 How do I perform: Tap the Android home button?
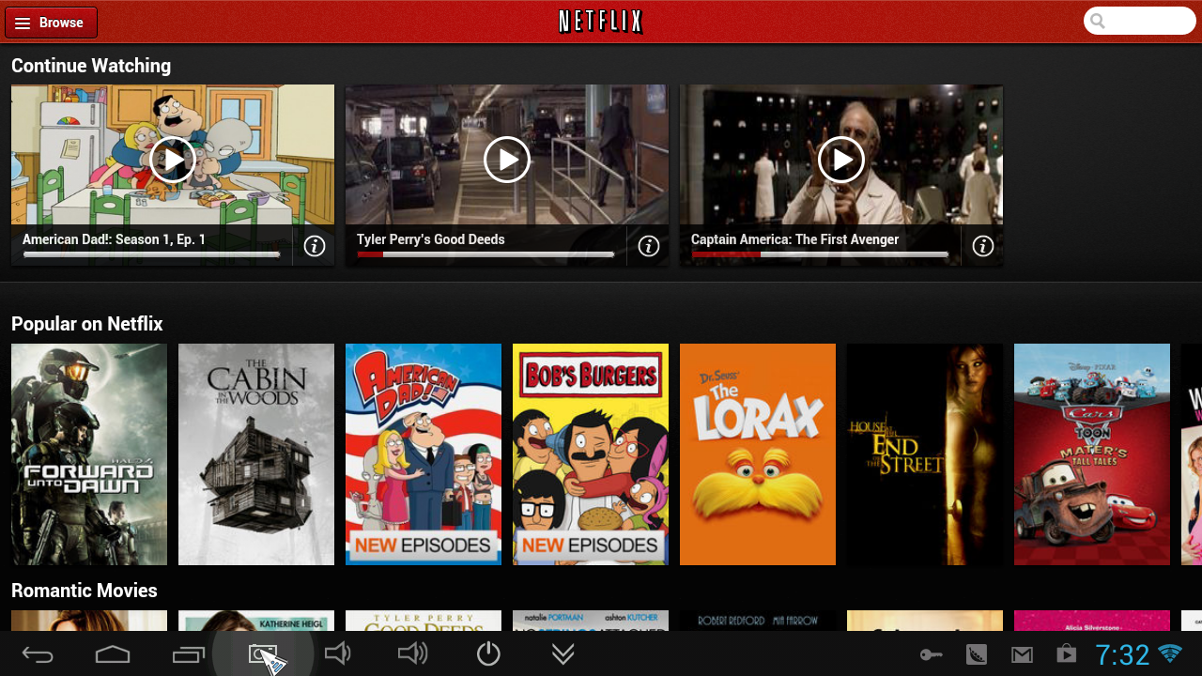click(x=113, y=654)
